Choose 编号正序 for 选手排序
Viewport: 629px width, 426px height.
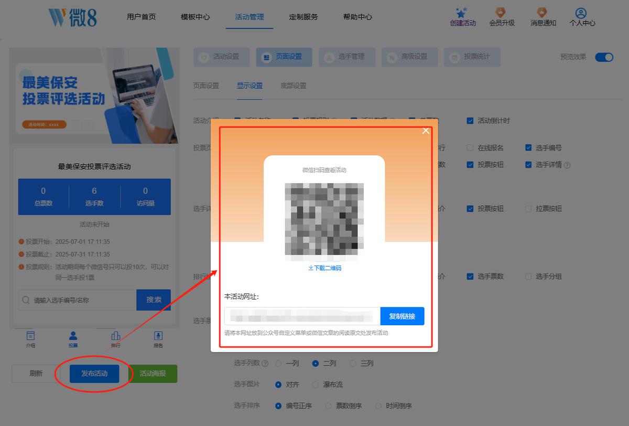pos(278,406)
